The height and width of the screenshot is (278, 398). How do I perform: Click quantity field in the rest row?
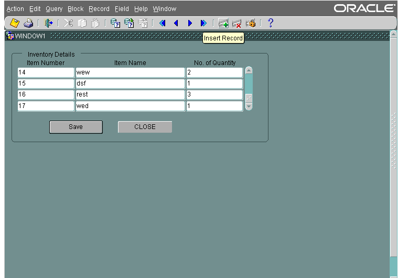215,95
